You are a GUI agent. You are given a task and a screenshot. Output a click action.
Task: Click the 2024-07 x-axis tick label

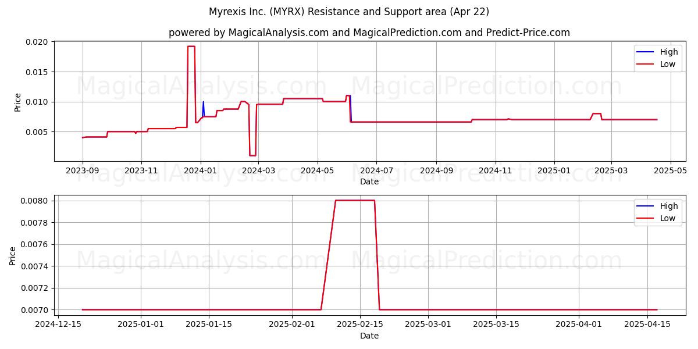click(x=376, y=171)
